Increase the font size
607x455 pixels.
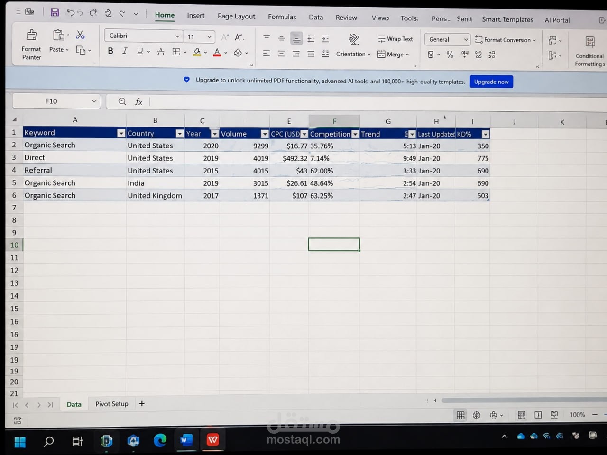click(x=225, y=37)
